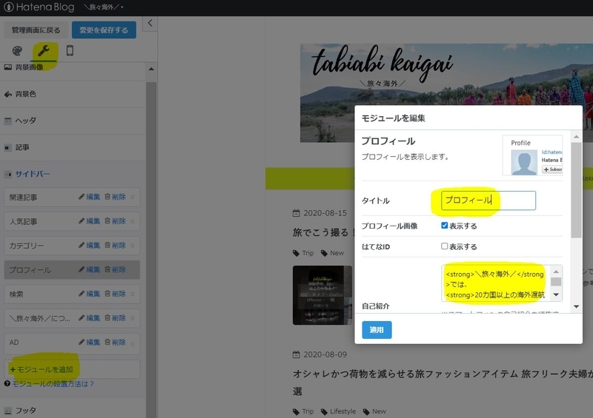Viewport: 593px width, 418px height.
Task: Expand the 背景画像 section
Action: click(x=73, y=67)
